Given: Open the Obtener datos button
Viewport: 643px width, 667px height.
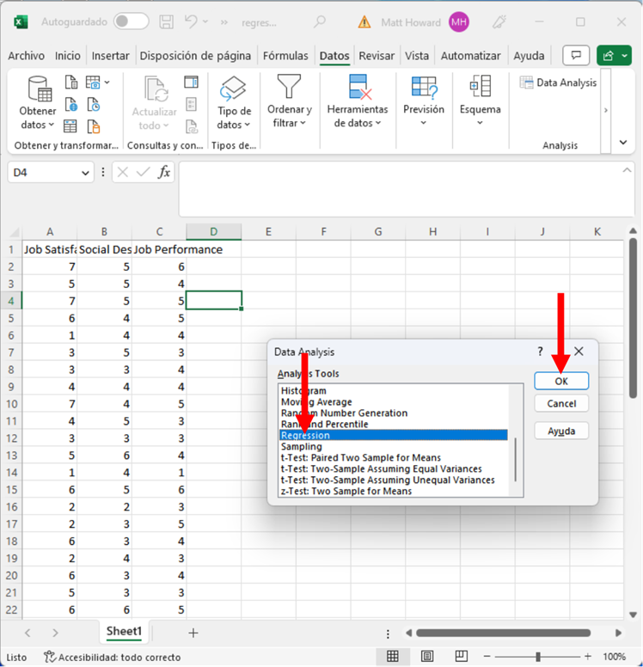Looking at the screenshot, I should coord(38,105).
